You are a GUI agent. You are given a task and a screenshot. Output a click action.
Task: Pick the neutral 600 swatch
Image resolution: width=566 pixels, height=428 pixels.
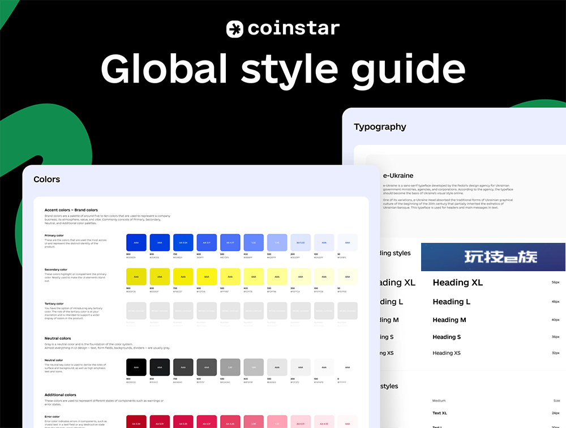pos(207,367)
